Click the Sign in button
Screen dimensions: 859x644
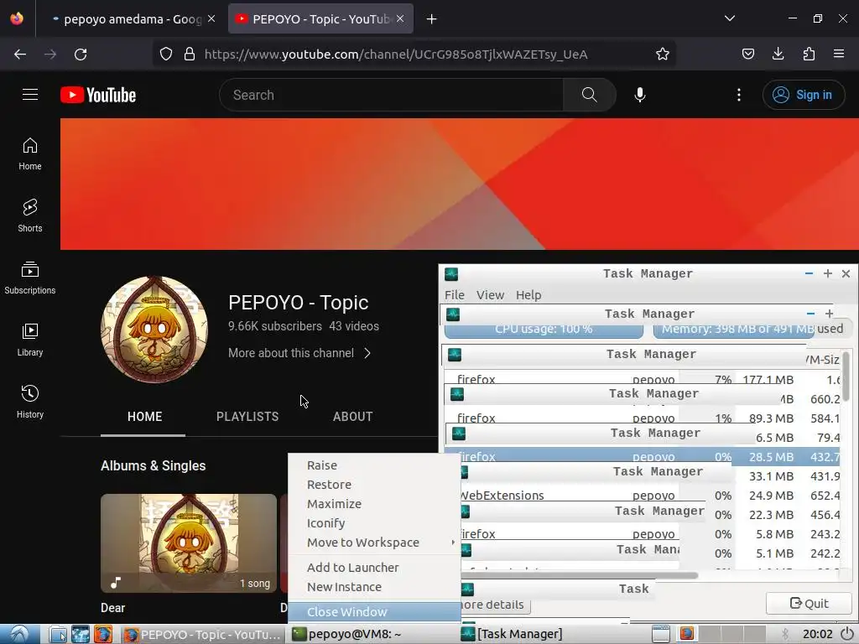(x=803, y=95)
